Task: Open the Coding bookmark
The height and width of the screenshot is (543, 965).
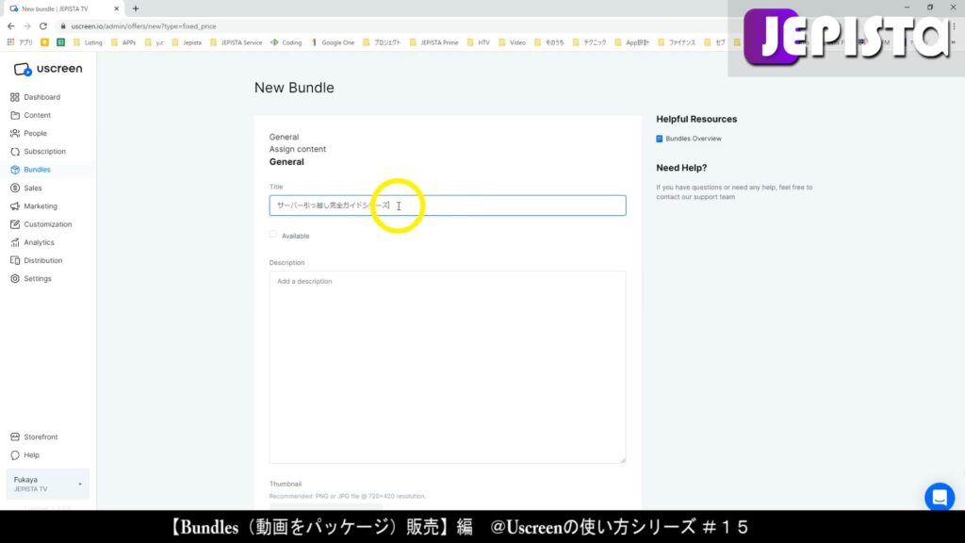Action: tap(286, 42)
